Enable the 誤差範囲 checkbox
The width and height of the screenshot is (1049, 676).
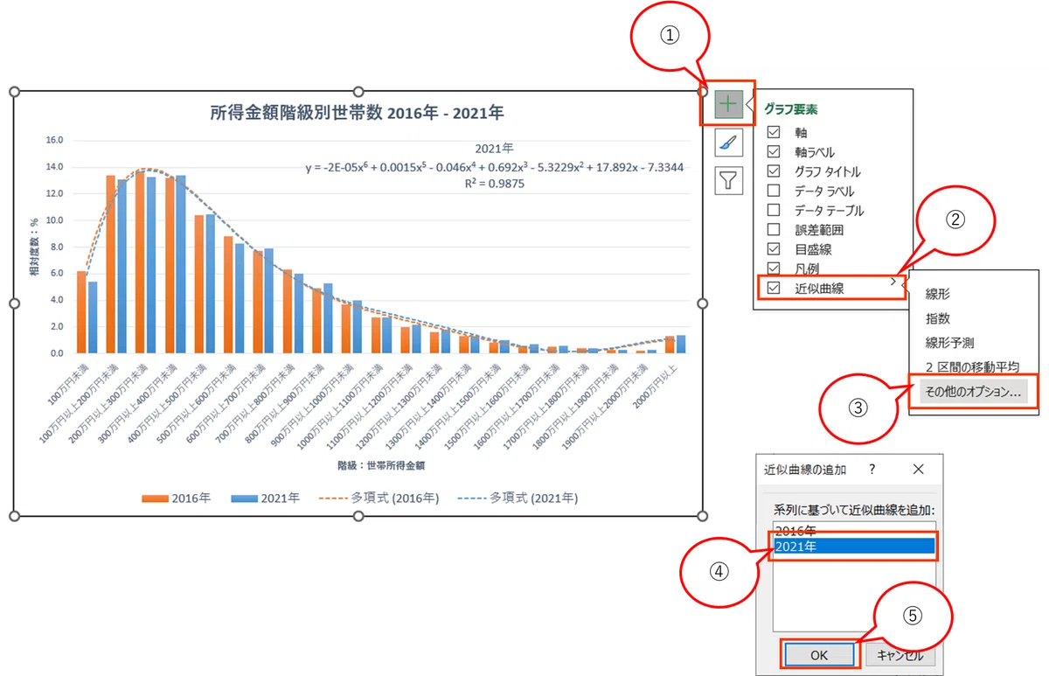click(773, 229)
